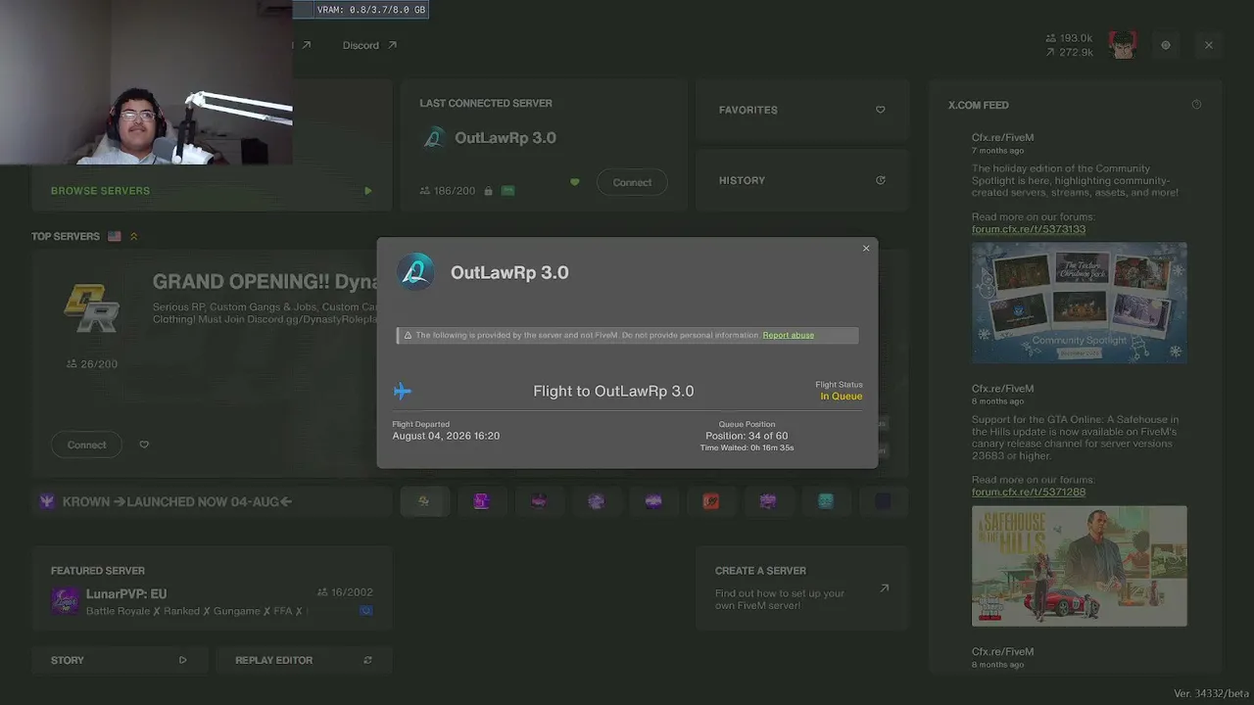Screen dimensions: 1254x705
Task: Open launcher settings icon
Action: (1165, 45)
